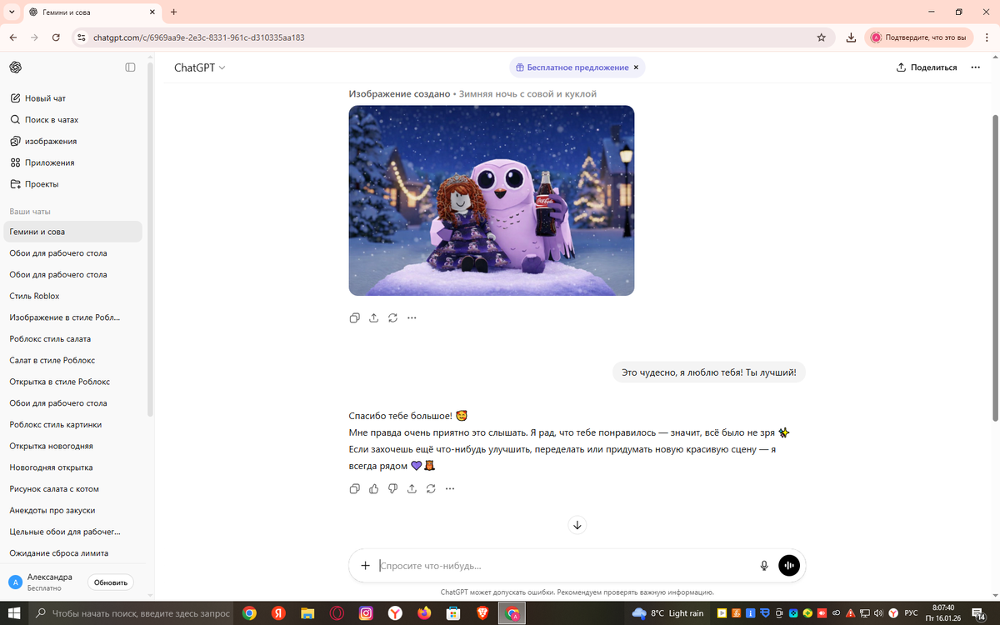
Task: Click the Подтвердите, что это вы profile chip
Action: 920,37
